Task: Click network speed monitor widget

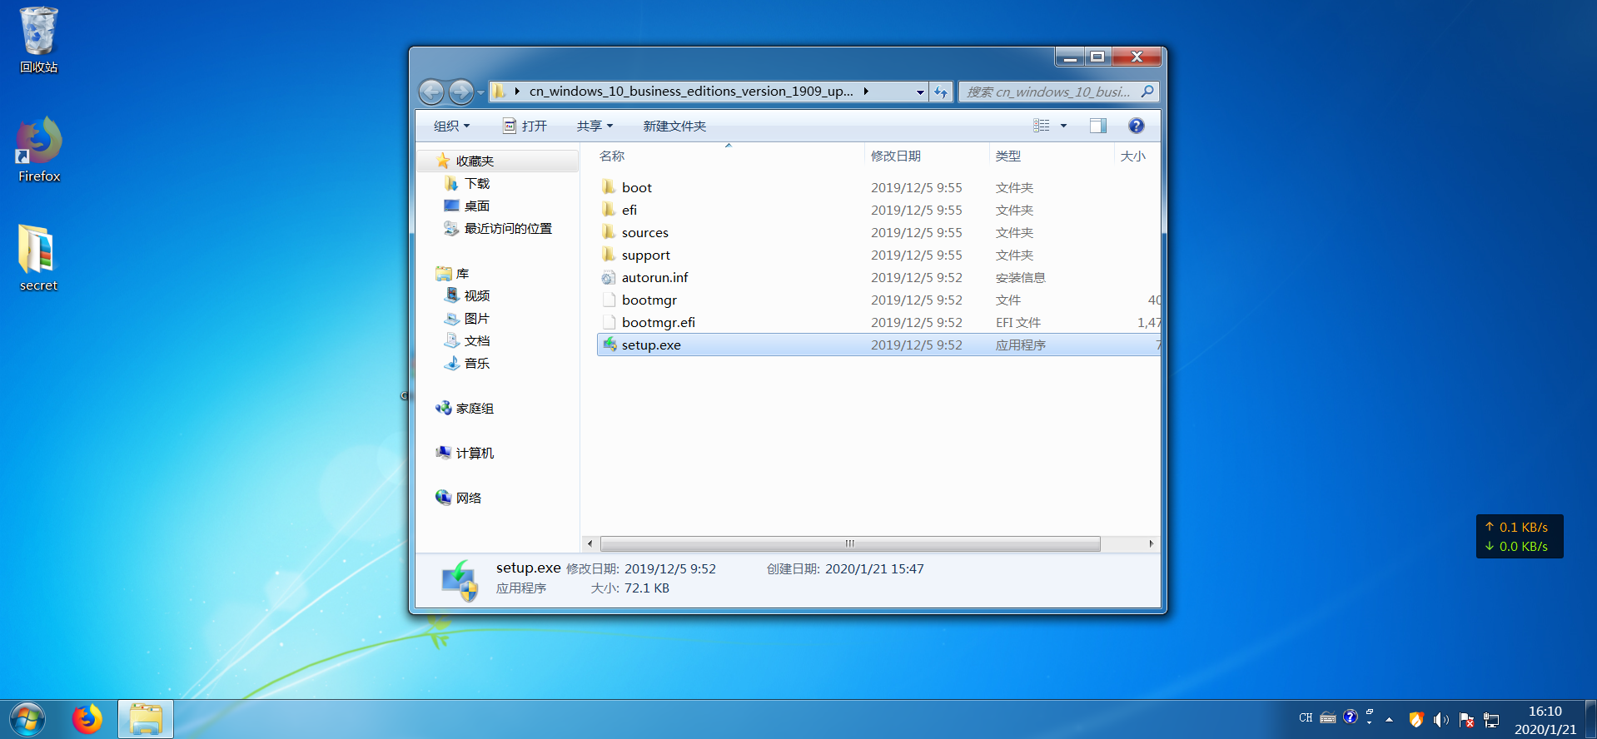Action: click(x=1520, y=537)
